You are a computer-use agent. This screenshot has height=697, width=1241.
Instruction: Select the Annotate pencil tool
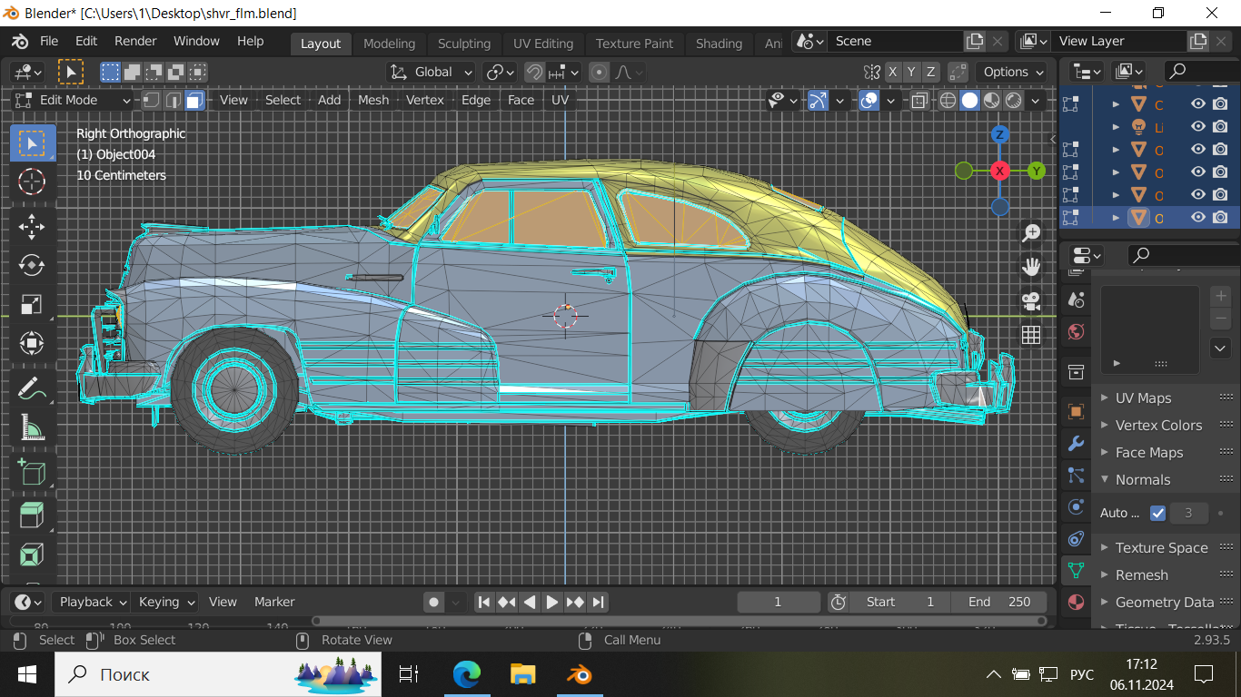[x=32, y=388]
